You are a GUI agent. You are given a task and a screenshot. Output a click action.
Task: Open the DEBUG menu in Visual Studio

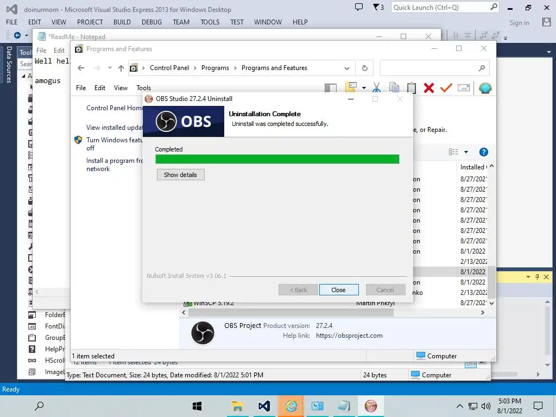(x=151, y=22)
